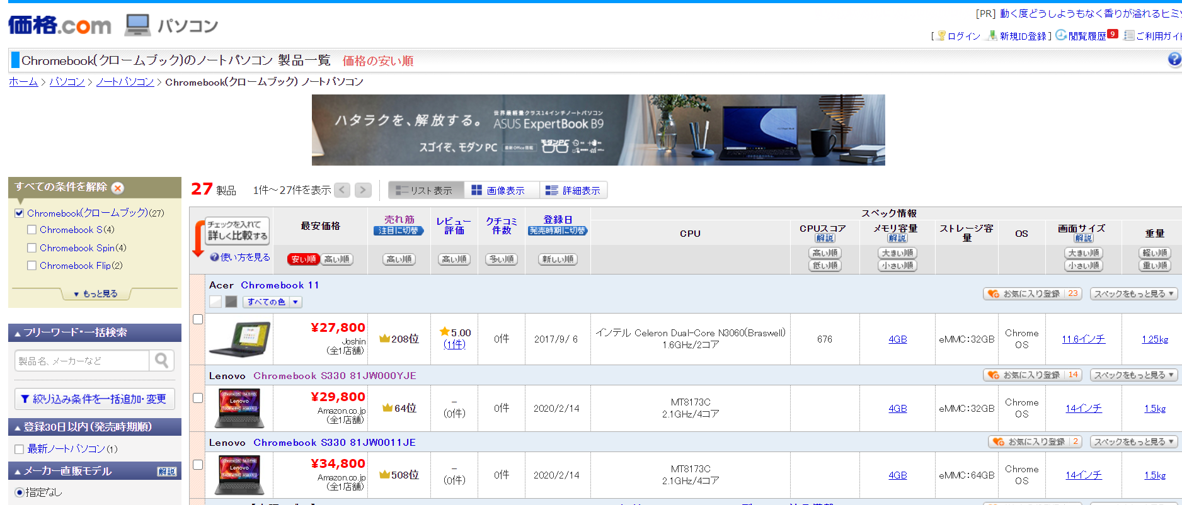The height and width of the screenshot is (505, 1182).
Task: Open 画面サイズ 解説 link
Action: (1083, 238)
